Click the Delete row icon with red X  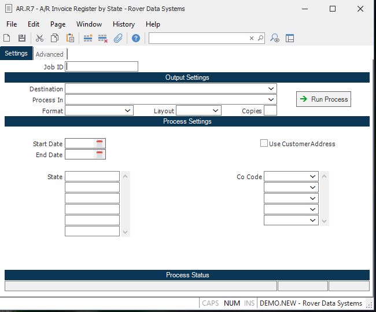103,38
